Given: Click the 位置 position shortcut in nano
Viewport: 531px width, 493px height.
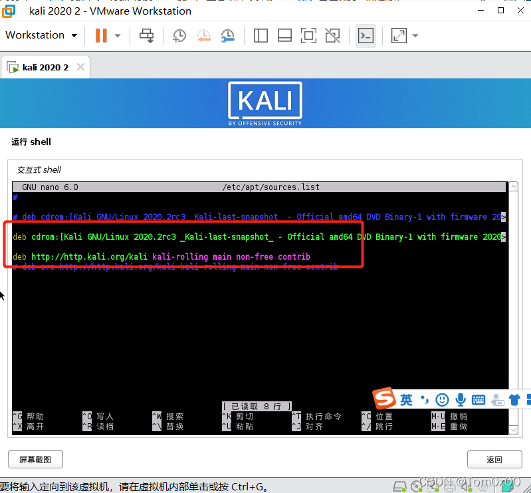Looking at the screenshot, I should tap(377, 417).
